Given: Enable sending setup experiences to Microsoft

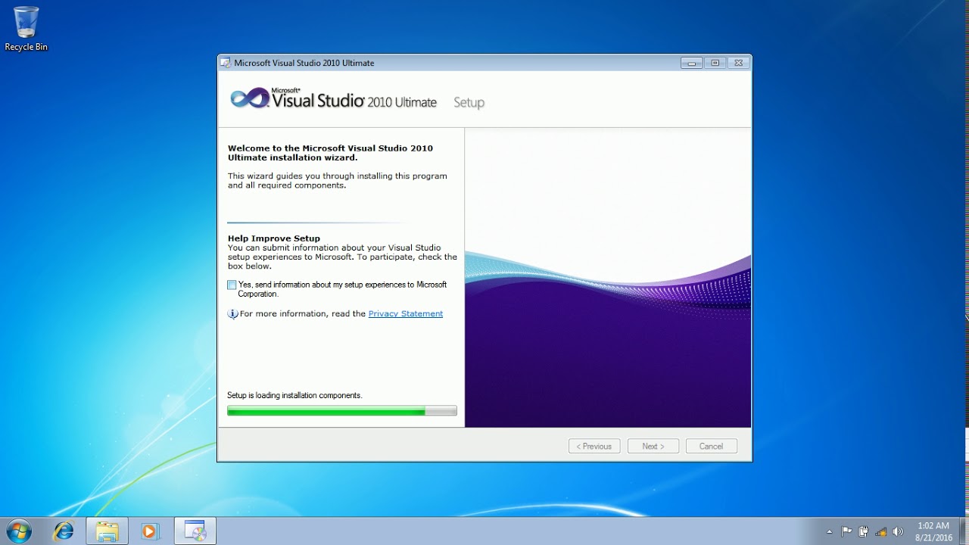Looking at the screenshot, I should pyautogui.click(x=232, y=285).
